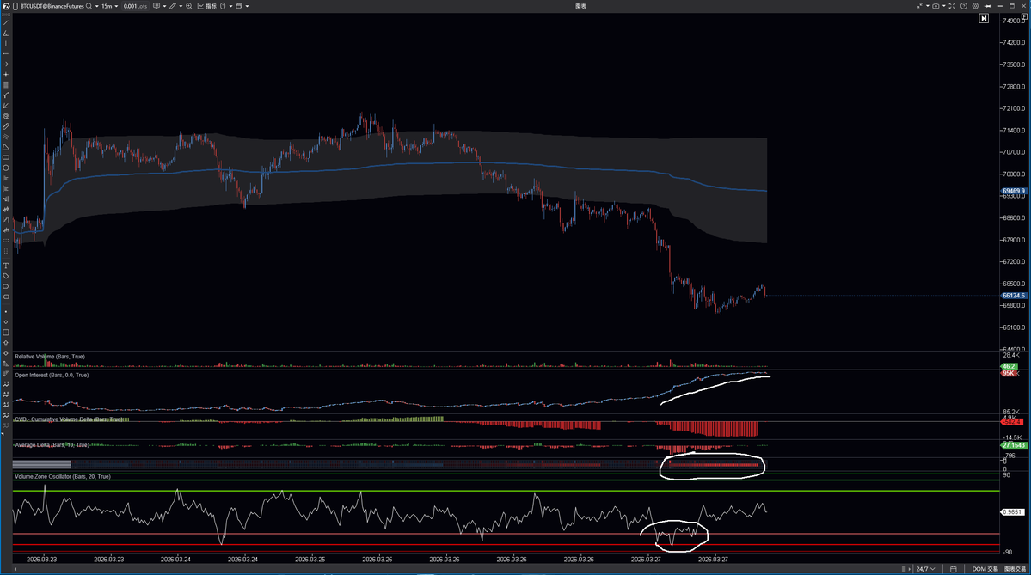Enter full screen chart mode
Image resolution: width=1031 pixels, height=575 pixels.
pos(952,6)
